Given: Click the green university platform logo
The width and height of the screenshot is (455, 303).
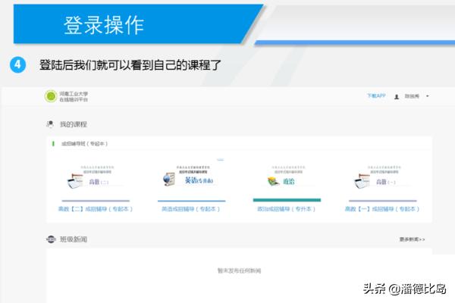Looking at the screenshot, I should click(x=51, y=96).
